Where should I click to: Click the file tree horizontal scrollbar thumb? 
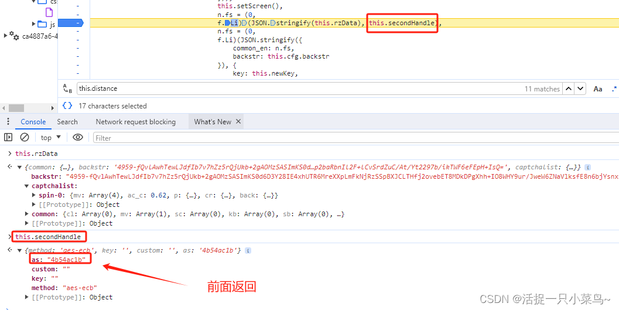pyautogui.click(x=16, y=108)
